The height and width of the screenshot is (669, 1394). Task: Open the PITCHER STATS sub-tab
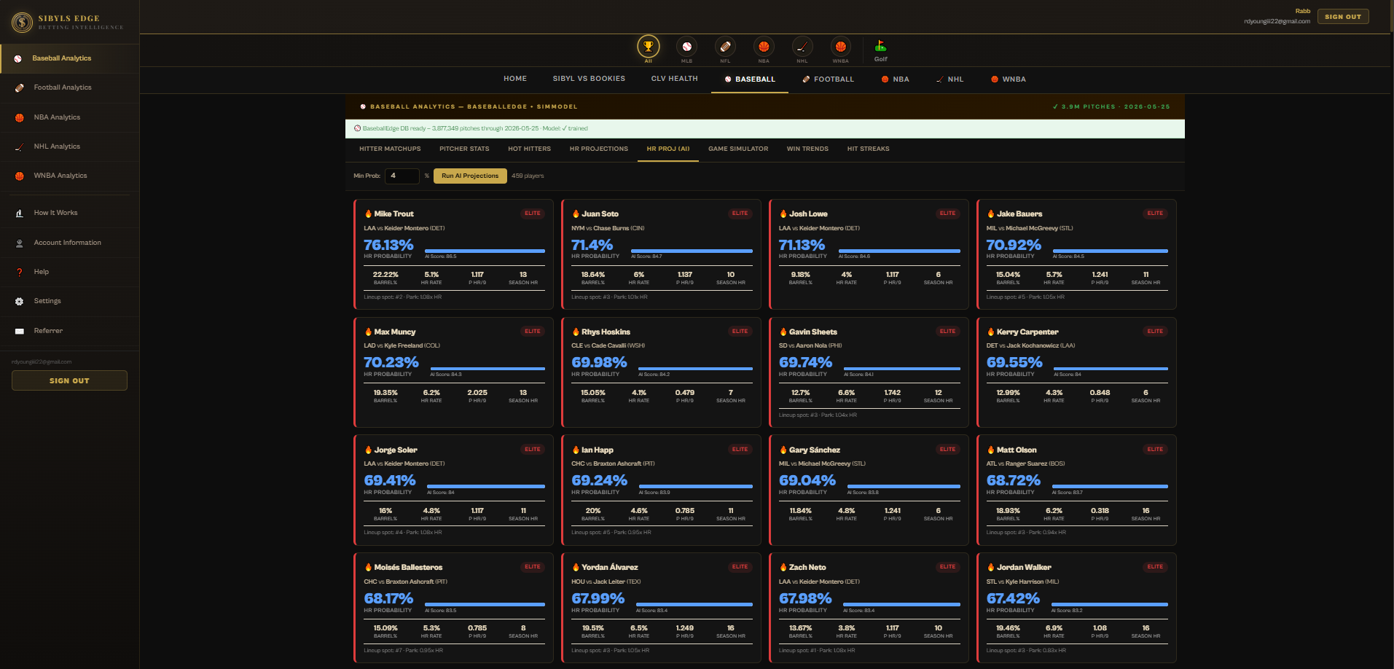(x=464, y=149)
